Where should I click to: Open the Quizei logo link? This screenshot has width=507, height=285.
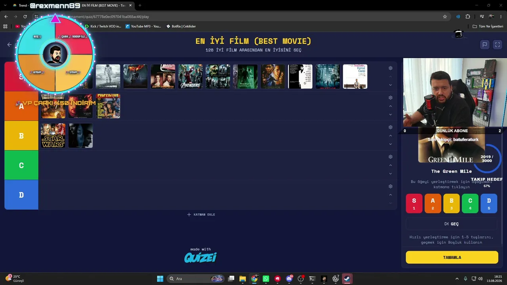point(200,258)
